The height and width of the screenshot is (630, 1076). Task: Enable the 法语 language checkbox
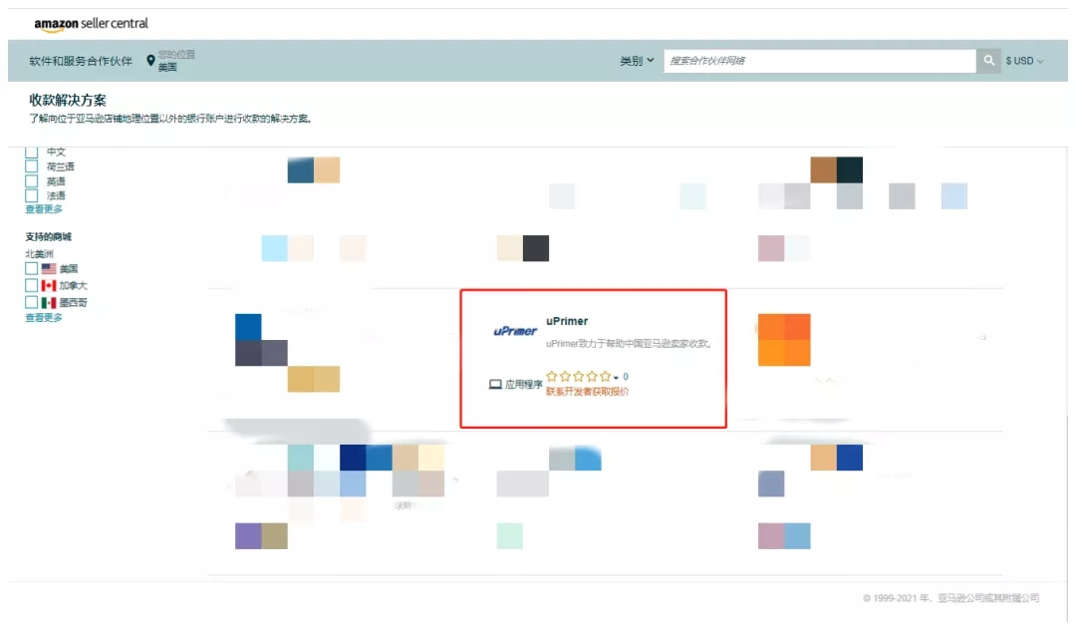32,195
